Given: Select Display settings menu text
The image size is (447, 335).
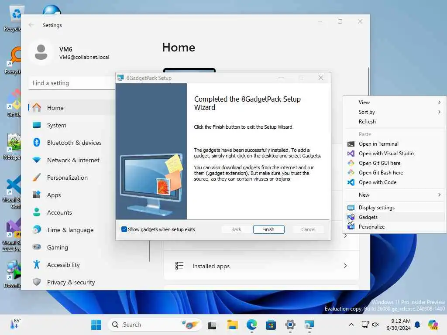Looking at the screenshot, I should point(376,208).
